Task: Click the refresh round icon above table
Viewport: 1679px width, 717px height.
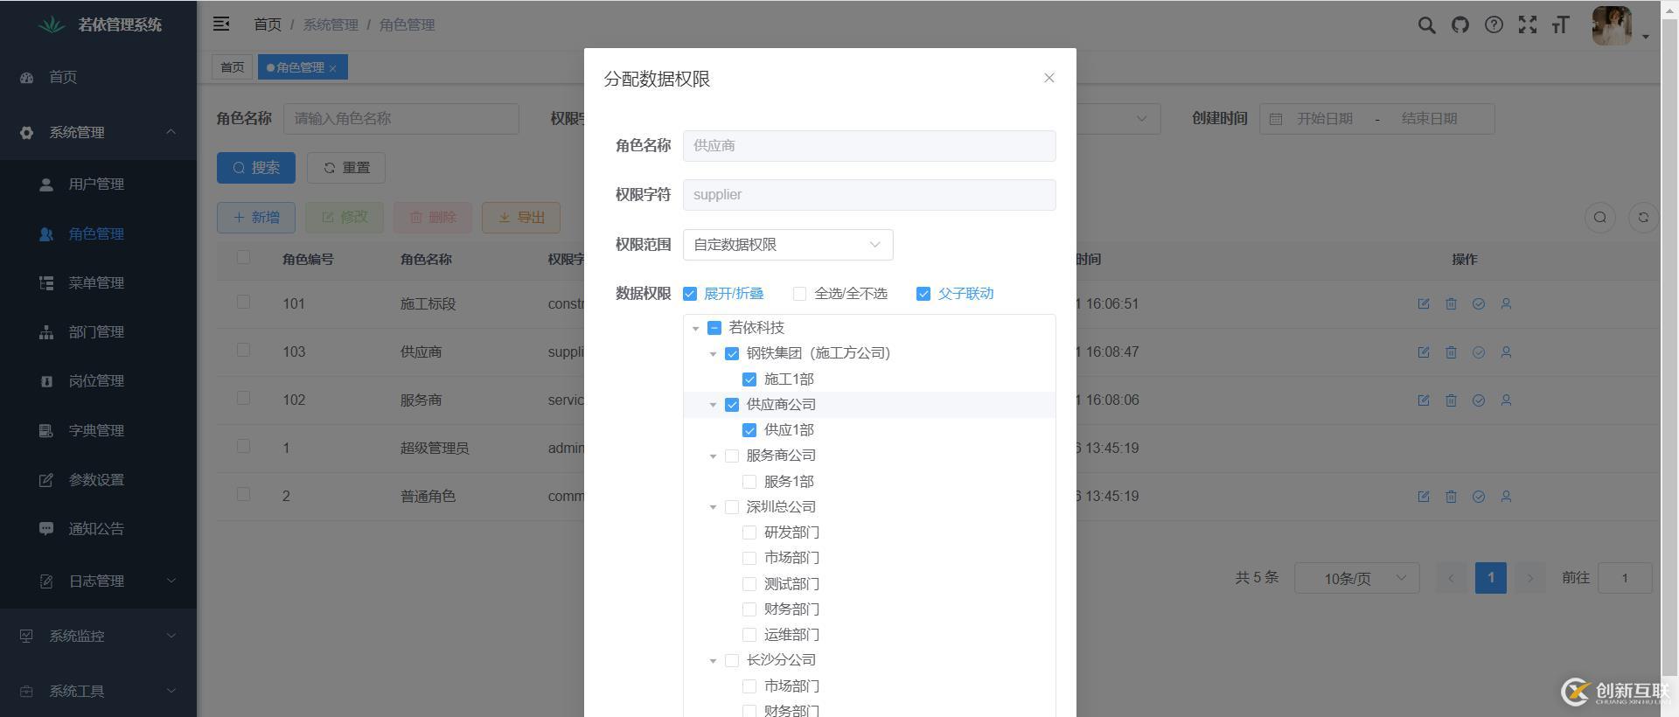Action: [1643, 218]
